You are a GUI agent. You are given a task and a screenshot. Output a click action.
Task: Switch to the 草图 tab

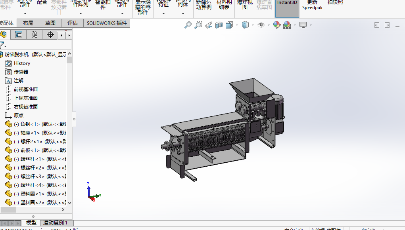point(50,23)
